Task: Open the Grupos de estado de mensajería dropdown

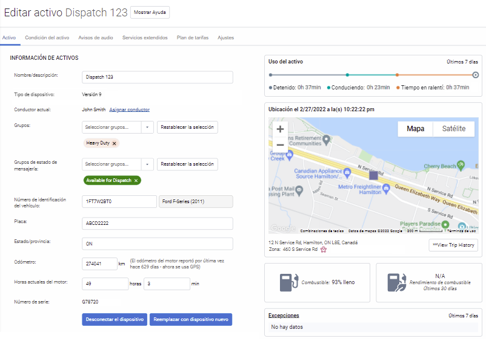Action: [147, 164]
